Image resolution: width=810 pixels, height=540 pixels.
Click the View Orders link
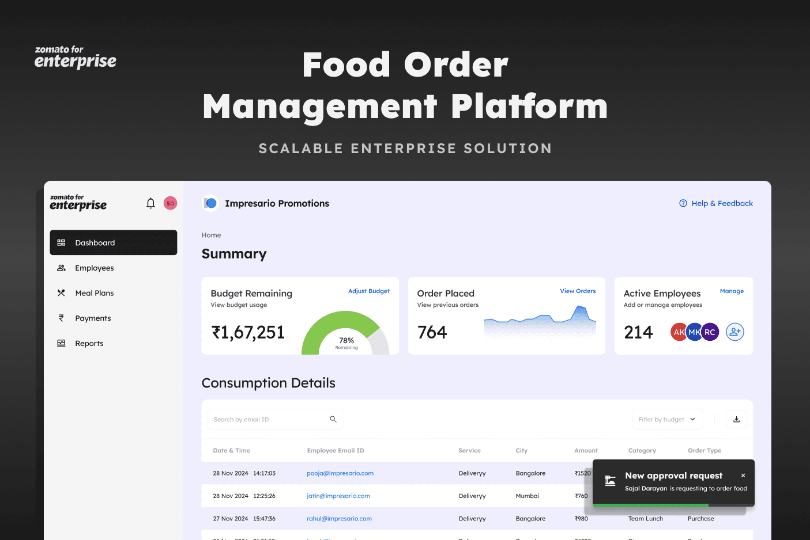coord(578,291)
